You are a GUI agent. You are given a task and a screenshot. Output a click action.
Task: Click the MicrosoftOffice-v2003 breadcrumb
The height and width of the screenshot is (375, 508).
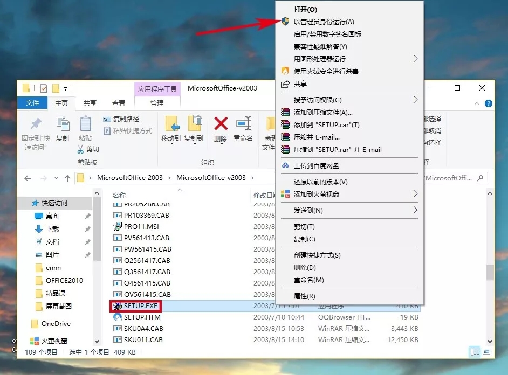tap(211, 178)
